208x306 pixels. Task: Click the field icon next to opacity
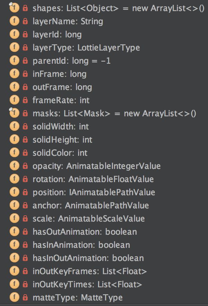tap(15, 166)
